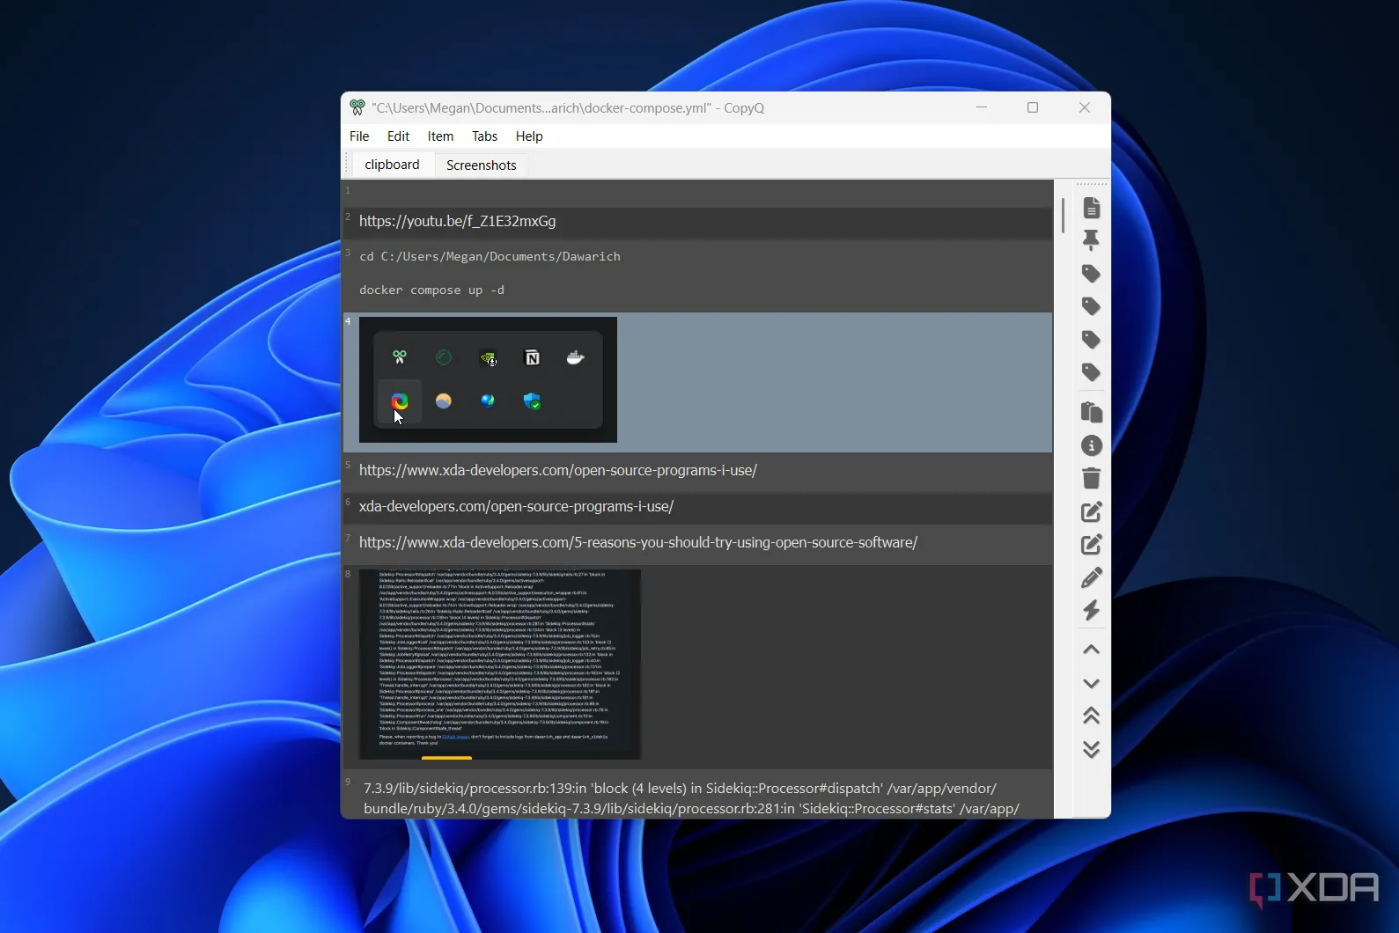The height and width of the screenshot is (933, 1399).
Task: Minimize the CopyQ window
Action: click(x=982, y=107)
